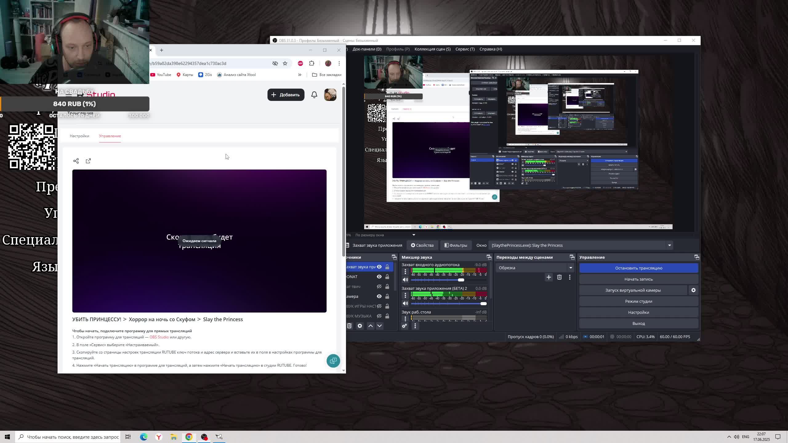Unlock the DONAT source lock
Viewport: 788px width, 443px height.
click(387, 277)
